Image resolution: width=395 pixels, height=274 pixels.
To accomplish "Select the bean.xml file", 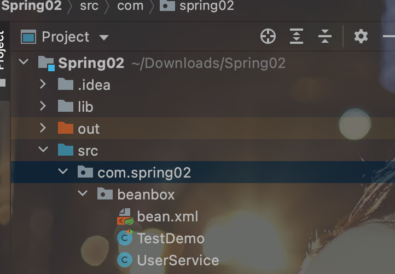I will coord(167,216).
